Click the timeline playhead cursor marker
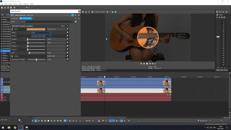 [105, 77]
